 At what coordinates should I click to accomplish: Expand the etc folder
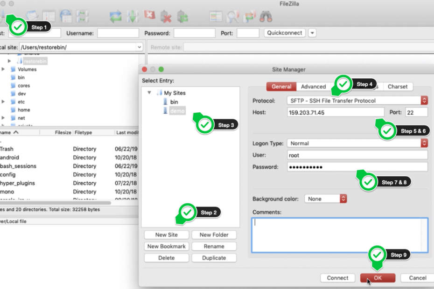(x=3, y=102)
